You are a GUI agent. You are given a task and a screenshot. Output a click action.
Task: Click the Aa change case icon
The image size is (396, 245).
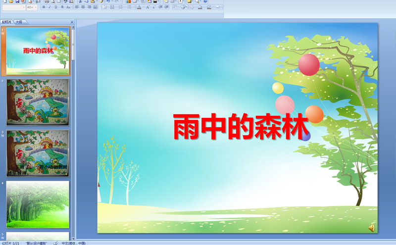coord(68,7)
